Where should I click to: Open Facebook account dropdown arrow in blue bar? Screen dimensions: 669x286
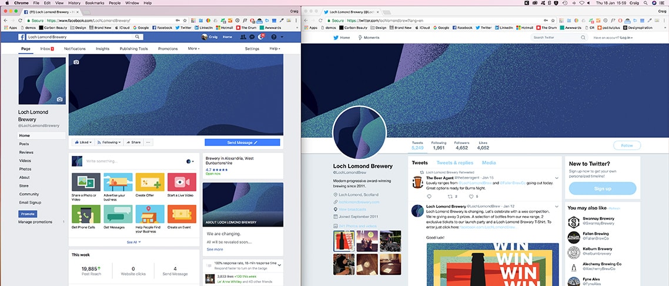coord(282,37)
